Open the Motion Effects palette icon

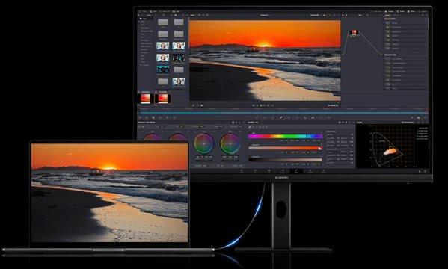pyautogui.click(x=174, y=117)
